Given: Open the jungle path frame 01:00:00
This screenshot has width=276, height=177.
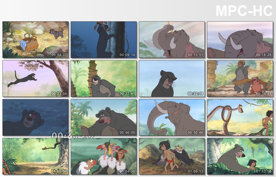Looking at the screenshot, I should [x=35, y=156].
